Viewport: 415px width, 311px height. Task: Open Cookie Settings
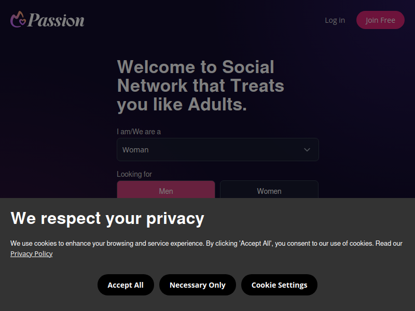tap(279, 285)
